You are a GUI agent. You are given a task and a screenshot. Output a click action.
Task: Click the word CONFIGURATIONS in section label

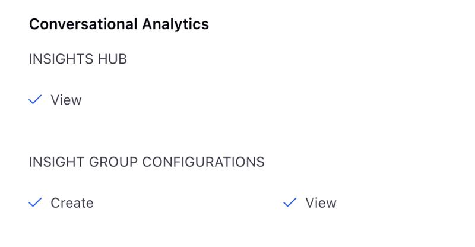[x=203, y=162]
